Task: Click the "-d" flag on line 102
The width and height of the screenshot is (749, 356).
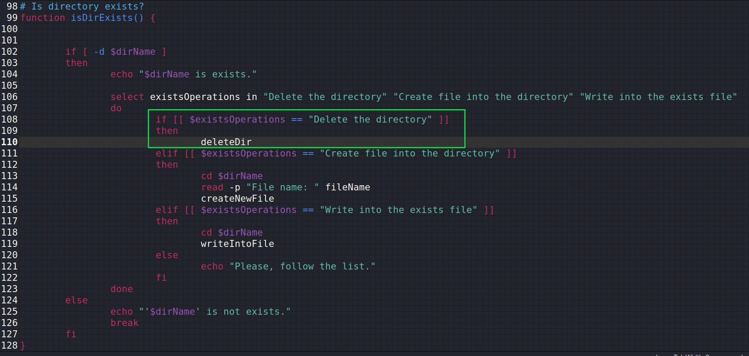Action: coord(99,52)
